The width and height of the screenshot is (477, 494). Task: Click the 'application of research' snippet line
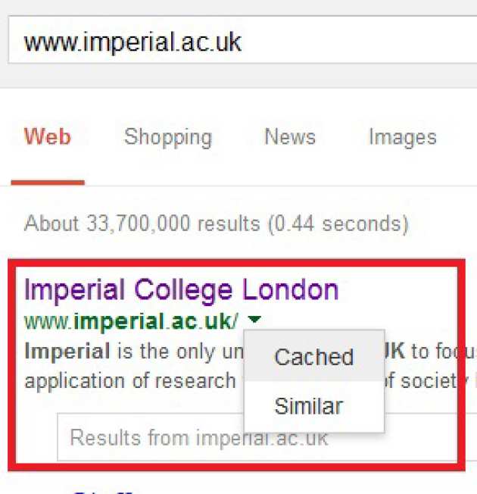point(129,380)
